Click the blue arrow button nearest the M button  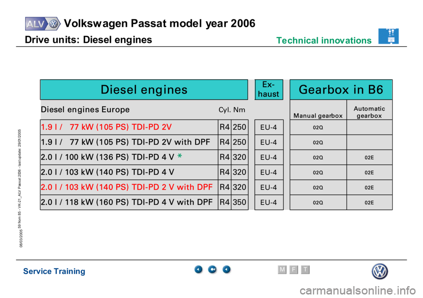pyautogui.click(x=226, y=269)
